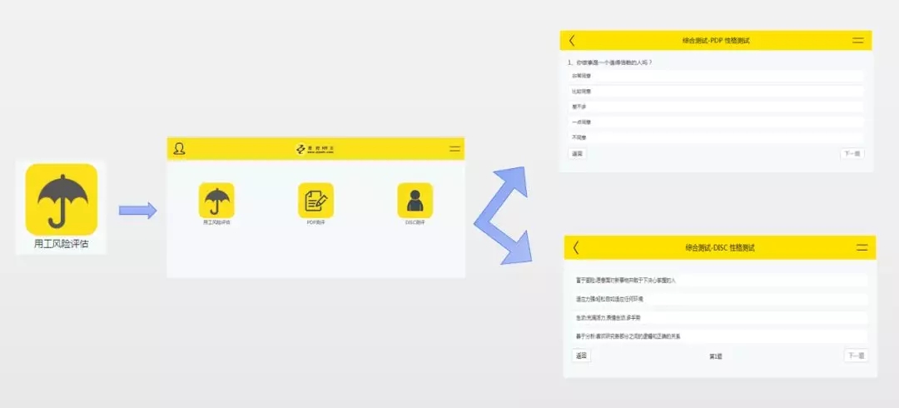Viewport: 899px width, 408px height.
Task: Open the PDP测评 document icon
Action: click(x=315, y=200)
